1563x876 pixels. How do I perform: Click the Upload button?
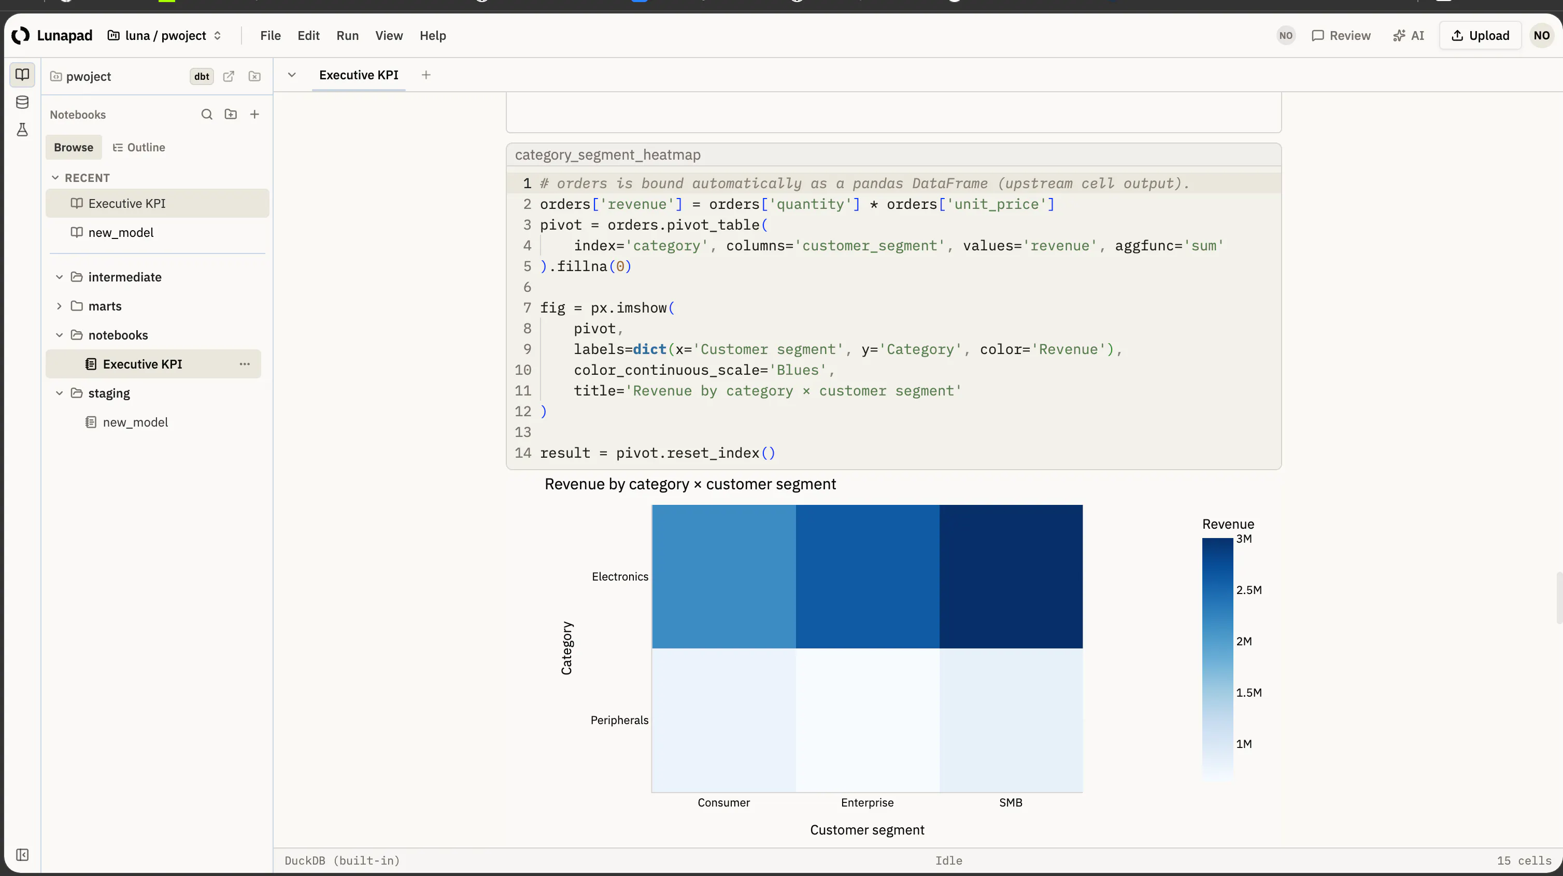(1480, 35)
